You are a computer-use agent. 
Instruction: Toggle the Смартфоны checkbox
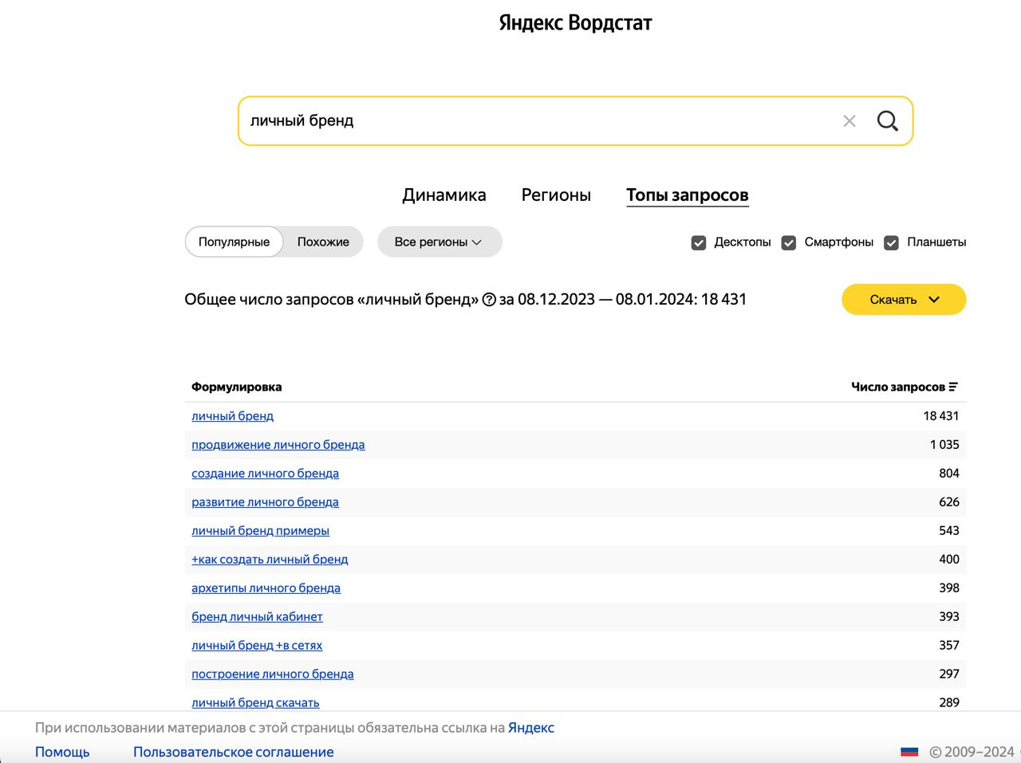pos(789,242)
